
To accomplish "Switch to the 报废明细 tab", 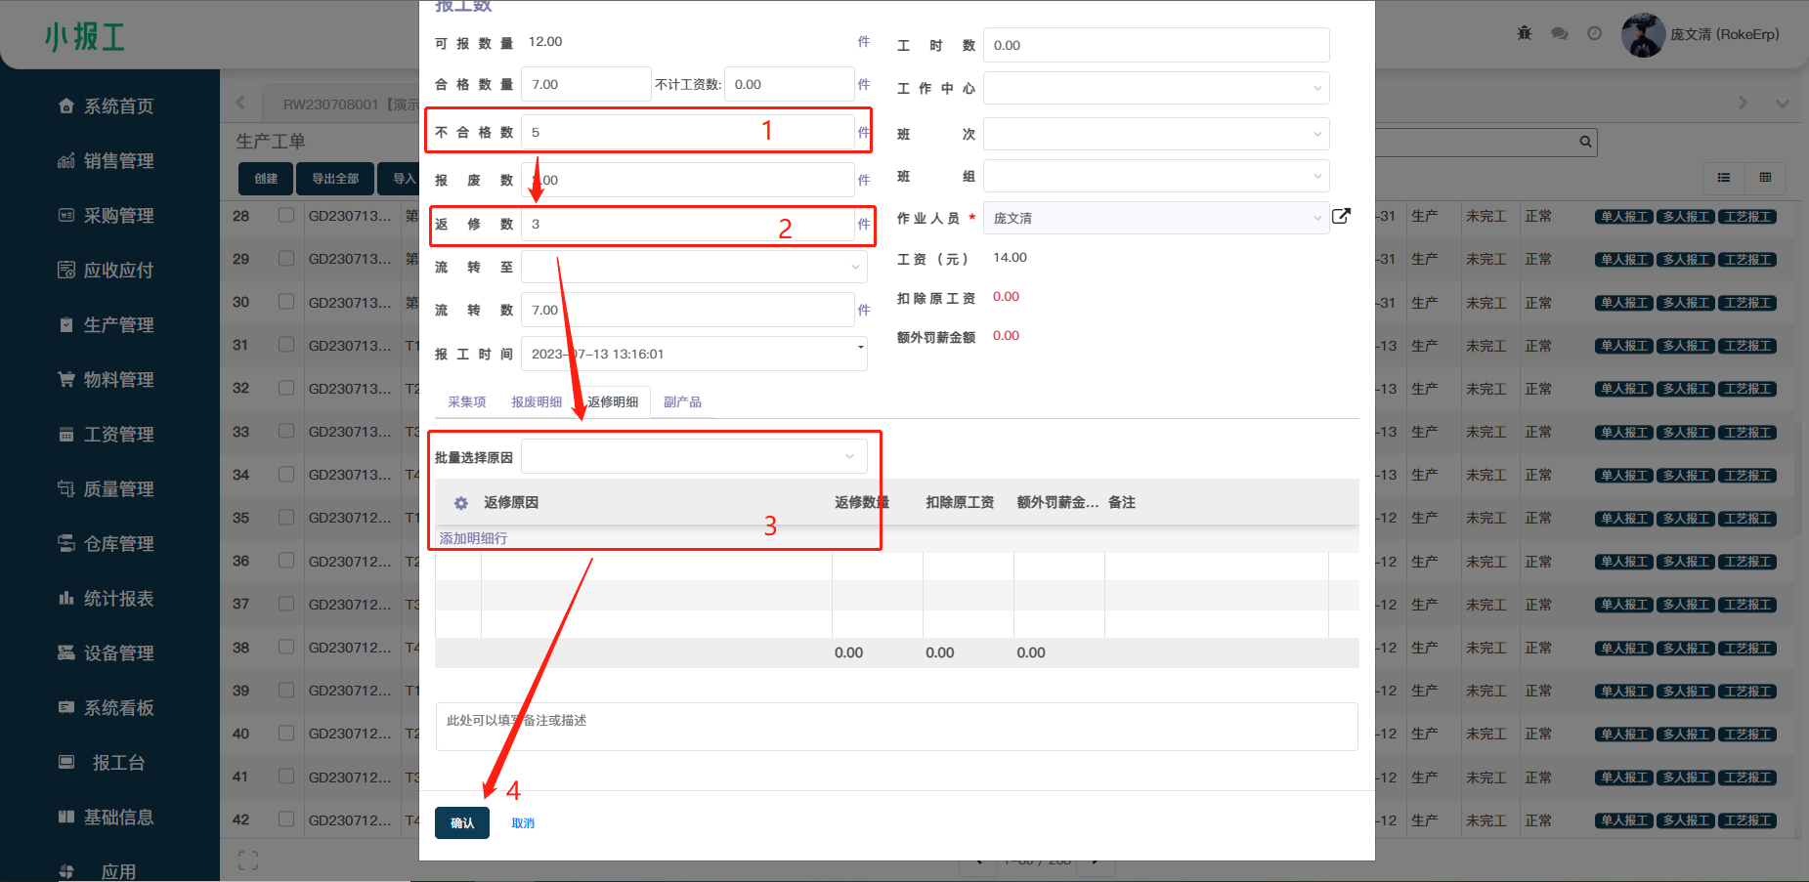I will click(x=537, y=402).
